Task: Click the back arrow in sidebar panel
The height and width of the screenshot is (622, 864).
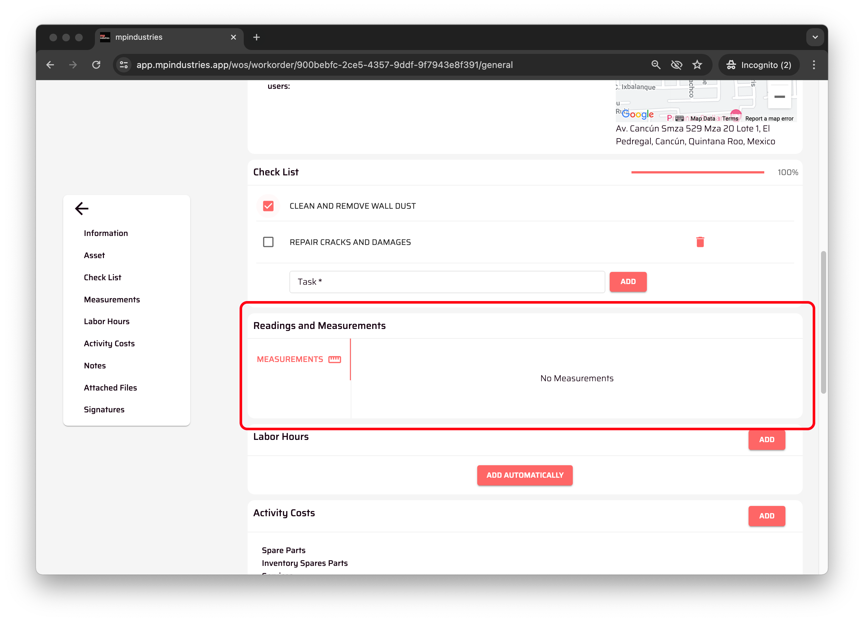Action: point(81,208)
